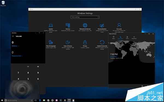Screen dimensions: 164x102
Task: Select the lower 0 value in Calculator
Action: pos(13,52)
